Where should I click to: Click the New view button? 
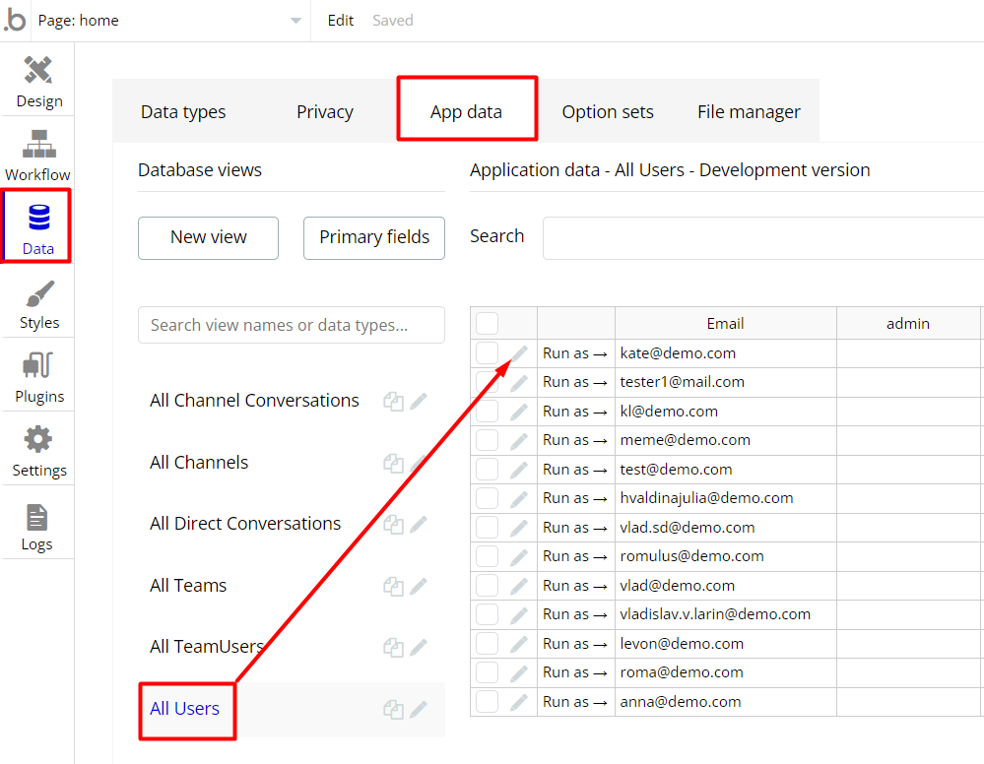click(209, 237)
